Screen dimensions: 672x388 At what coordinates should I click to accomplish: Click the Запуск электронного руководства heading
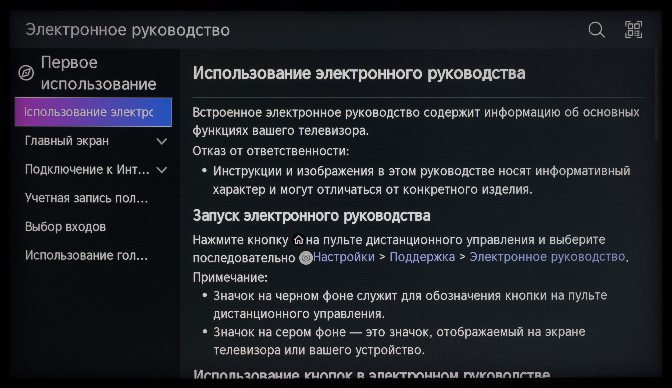[x=312, y=215]
